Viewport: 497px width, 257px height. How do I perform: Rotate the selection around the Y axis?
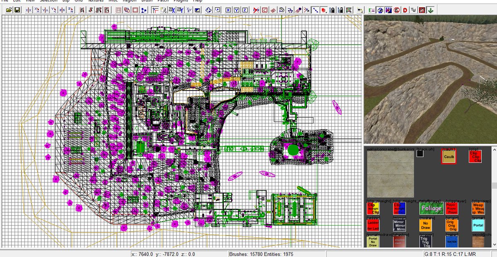pos(54,10)
